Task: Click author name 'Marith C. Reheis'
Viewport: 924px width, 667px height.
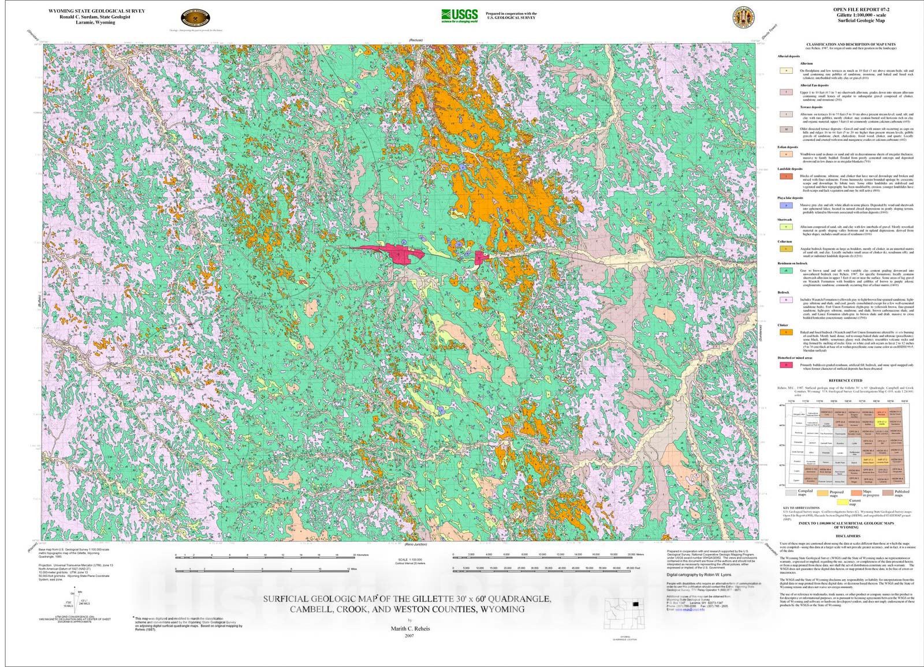Action: (409, 628)
